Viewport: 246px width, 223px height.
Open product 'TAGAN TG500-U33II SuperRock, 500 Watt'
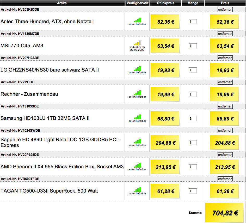coord(49,191)
